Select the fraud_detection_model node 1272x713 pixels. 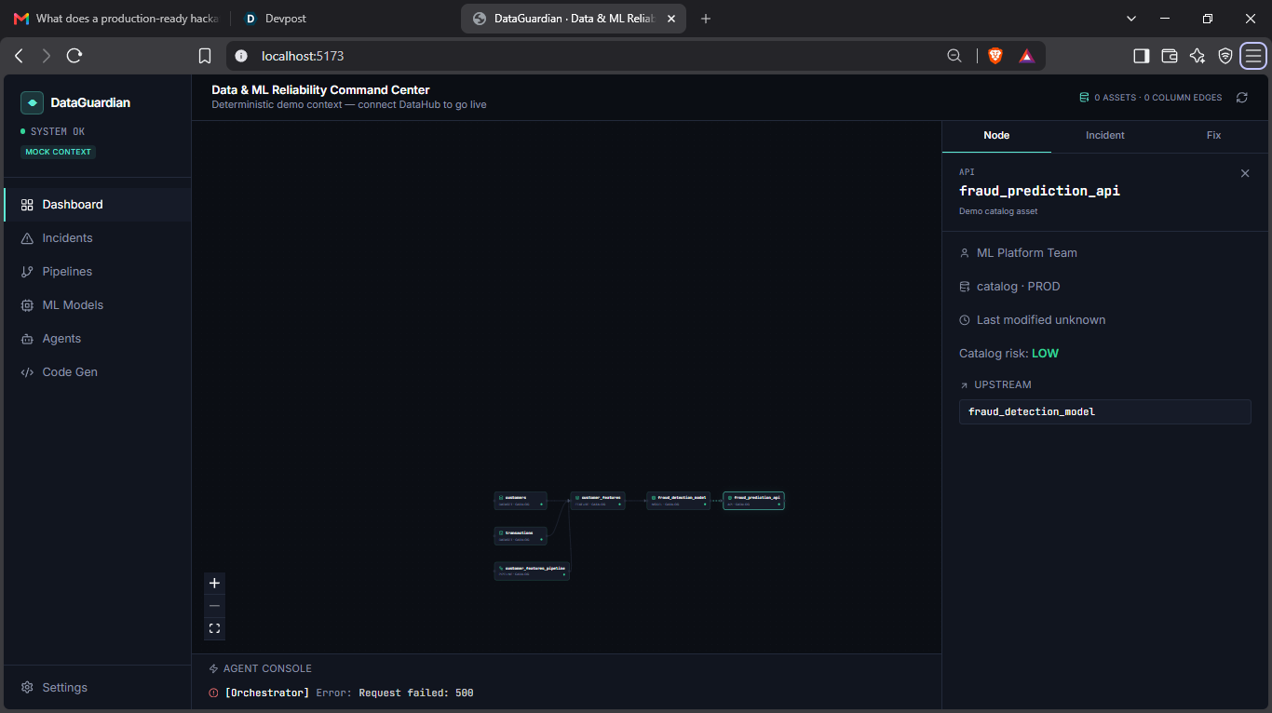tap(679, 501)
